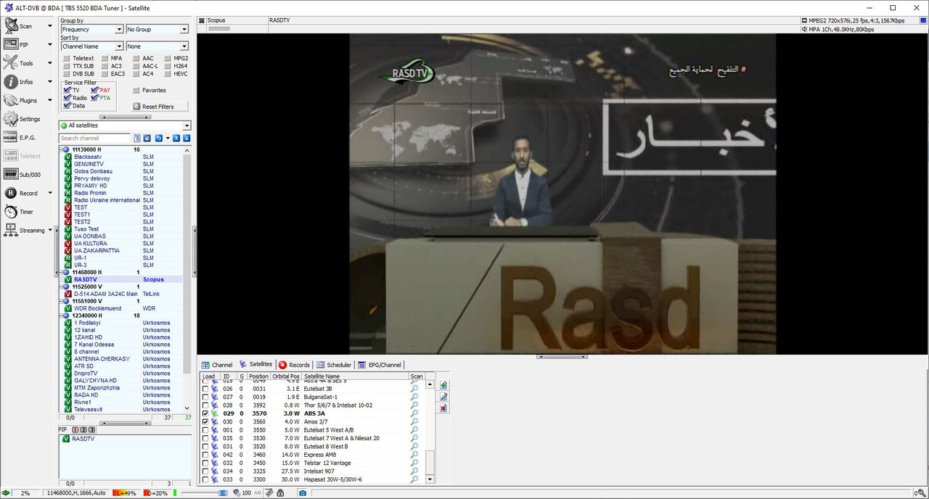Open the secondary sort None dropdown
This screenshot has height=499, width=929.
(157, 46)
